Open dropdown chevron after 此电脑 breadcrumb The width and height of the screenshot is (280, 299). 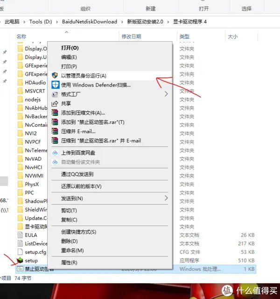click(x=24, y=22)
